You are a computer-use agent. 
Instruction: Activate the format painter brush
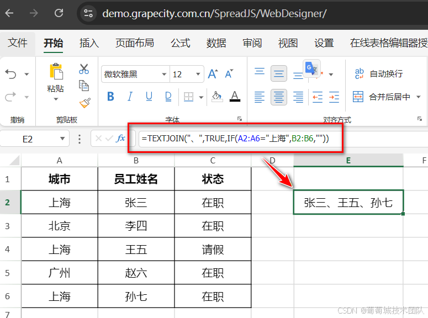[x=85, y=103]
